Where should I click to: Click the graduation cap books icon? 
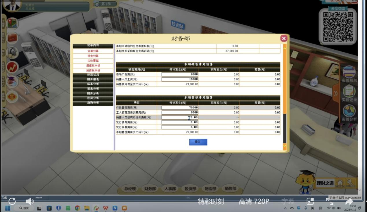pos(12,82)
